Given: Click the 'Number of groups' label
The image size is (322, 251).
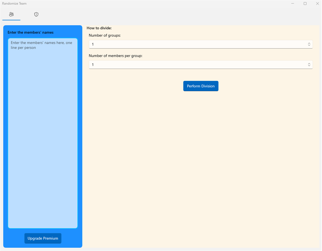Looking at the screenshot, I should (x=104, y=35).
